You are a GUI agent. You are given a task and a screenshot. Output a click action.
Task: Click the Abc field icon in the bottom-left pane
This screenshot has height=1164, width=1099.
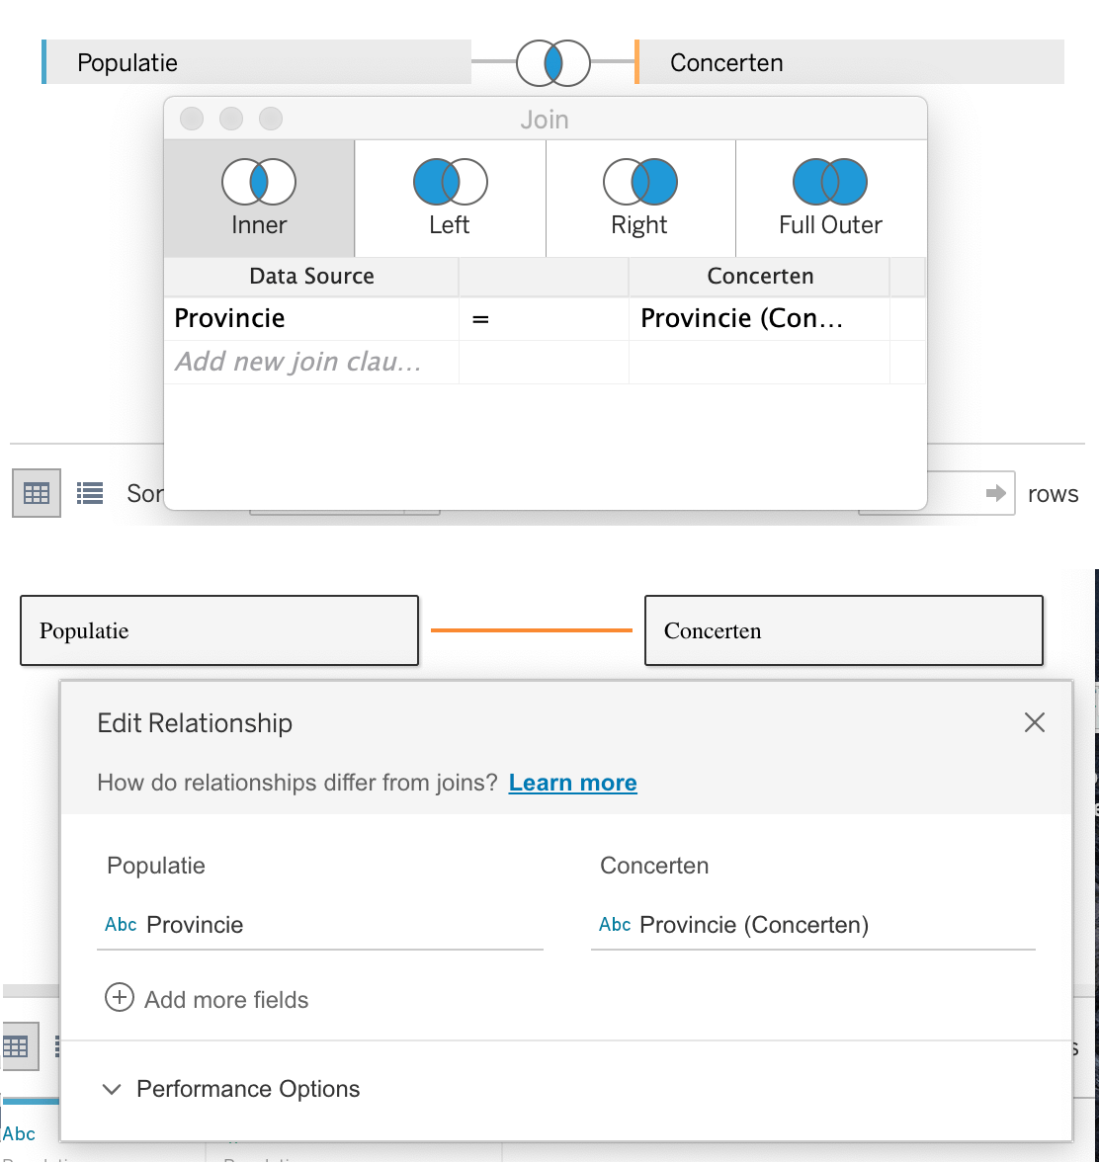20,1133
